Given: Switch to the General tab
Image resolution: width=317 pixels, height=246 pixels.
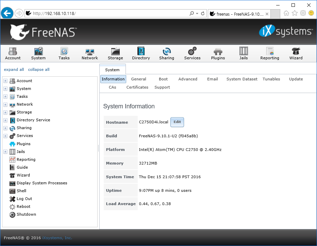Looking at the screenshot, I should pos(138,79).
